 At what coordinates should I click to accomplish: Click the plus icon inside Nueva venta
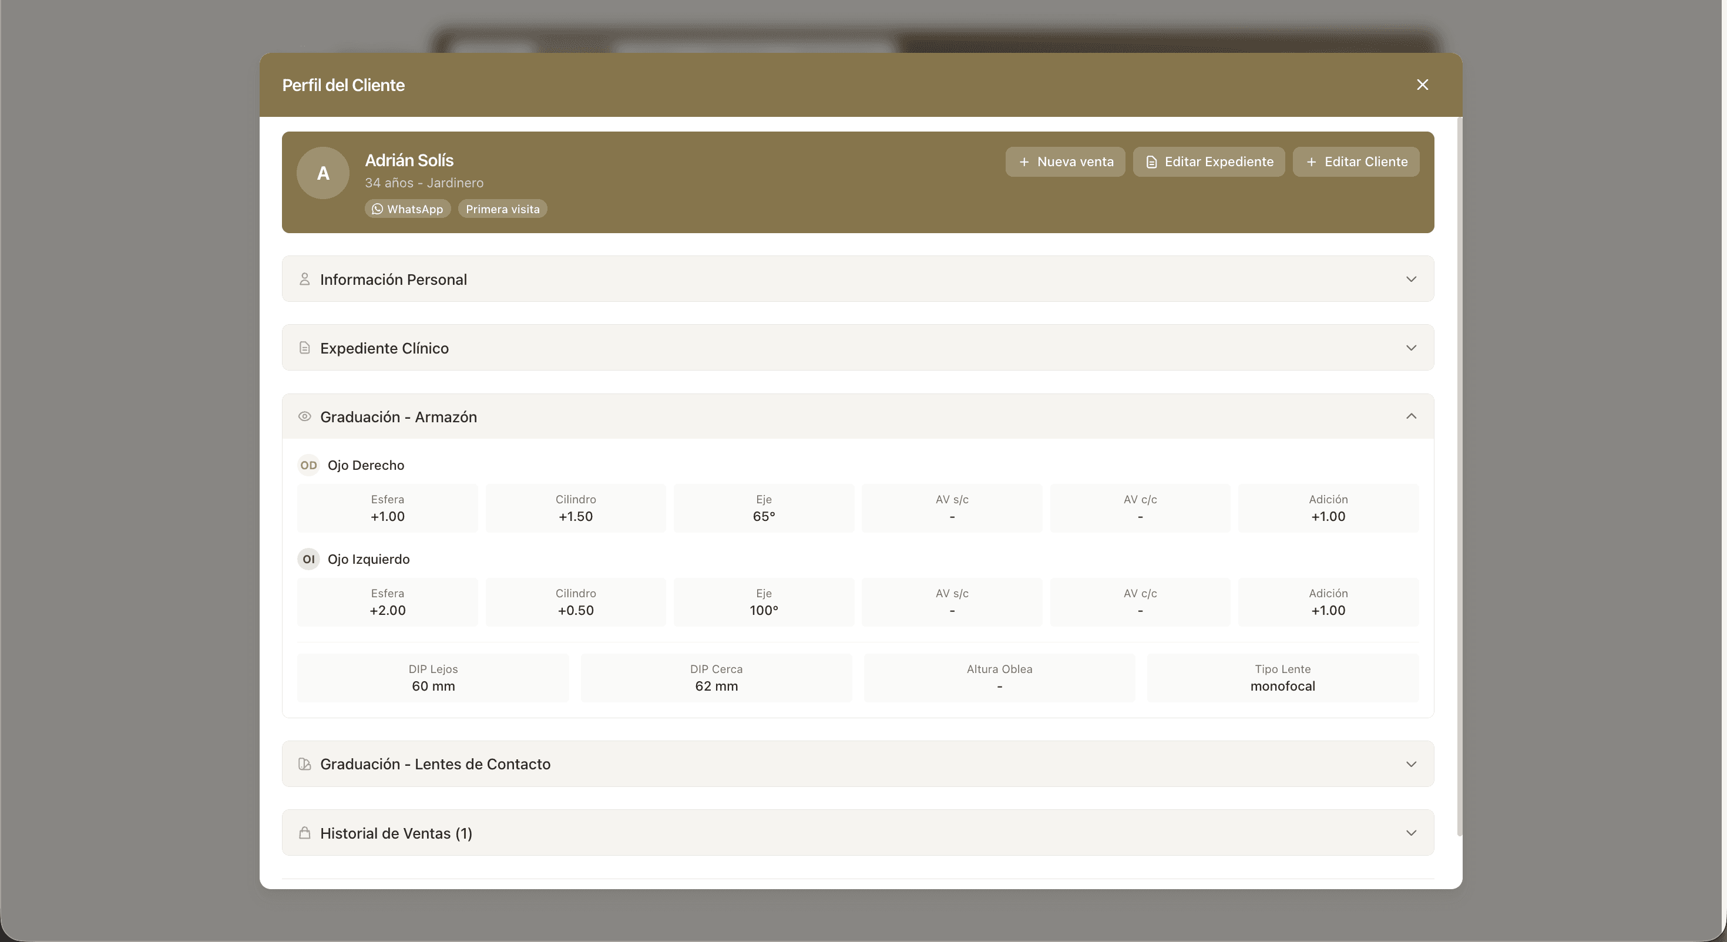tap(1024, 162)
